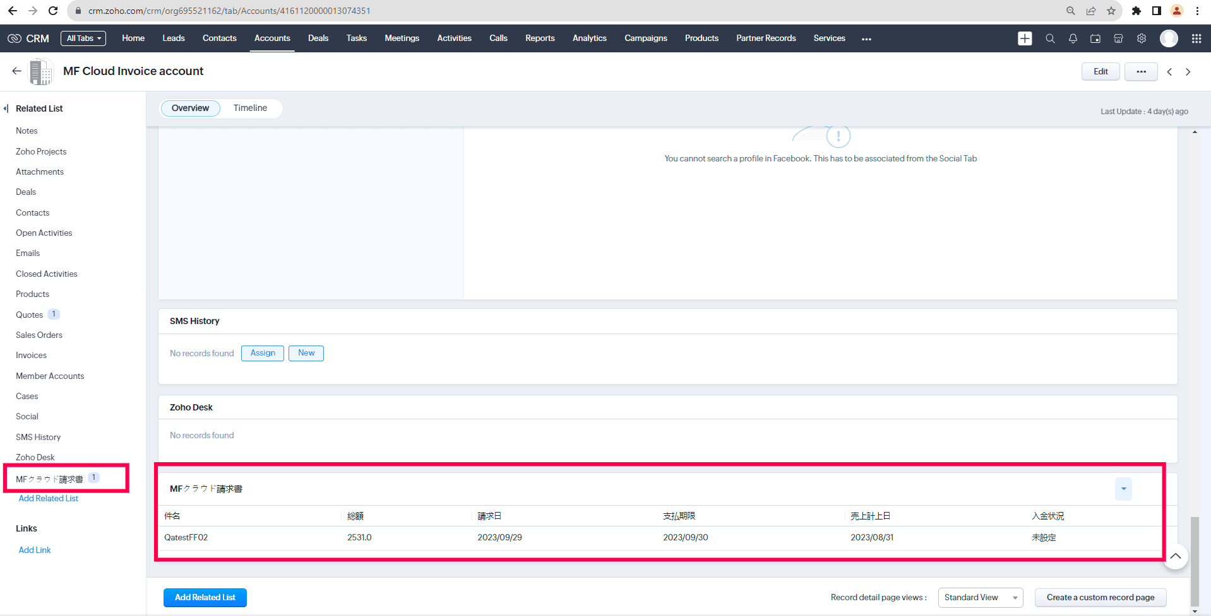Collapse the Related List sidebar

pos(6,108)
